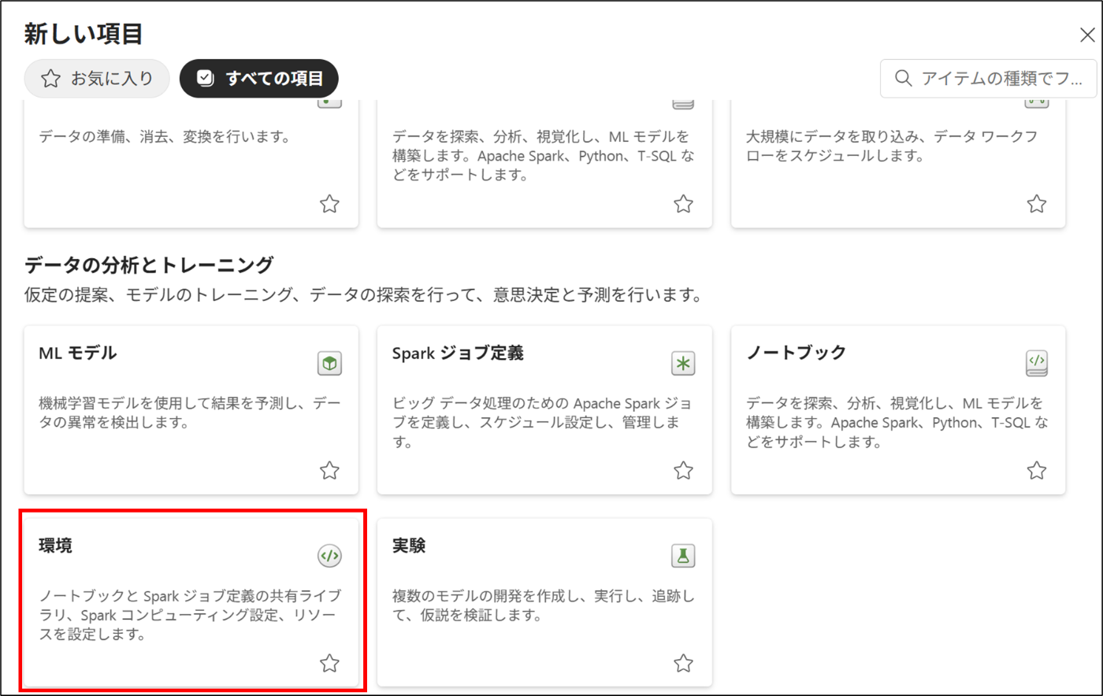
Task: Click the ビッグ データ処理のための description text
Action: coord(543,423)
